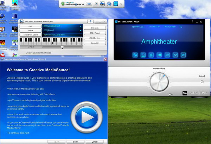This screenshot has height=144, width=211.
Task: Click the SoundFont Cache button
Action: [31, 35]
